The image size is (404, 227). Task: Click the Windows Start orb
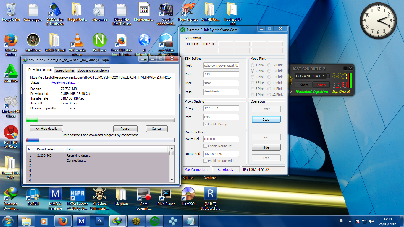[x=8, y=221]
